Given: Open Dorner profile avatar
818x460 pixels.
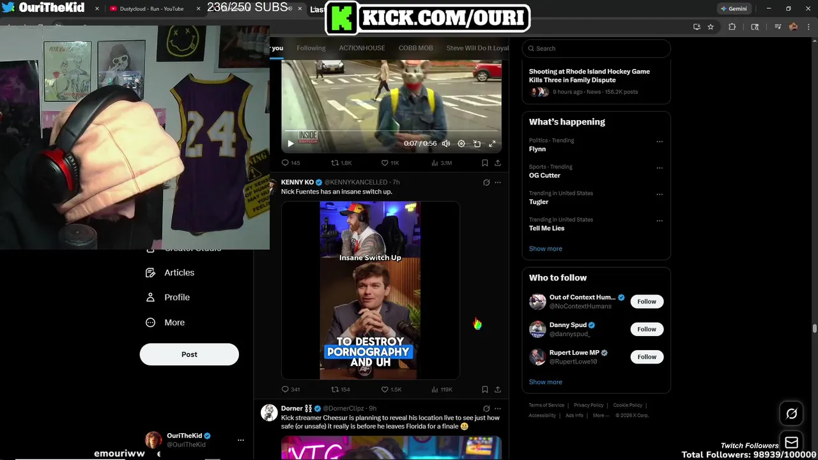Looking at the screenshot, I should pyautogui.click(x=269, y=412).
